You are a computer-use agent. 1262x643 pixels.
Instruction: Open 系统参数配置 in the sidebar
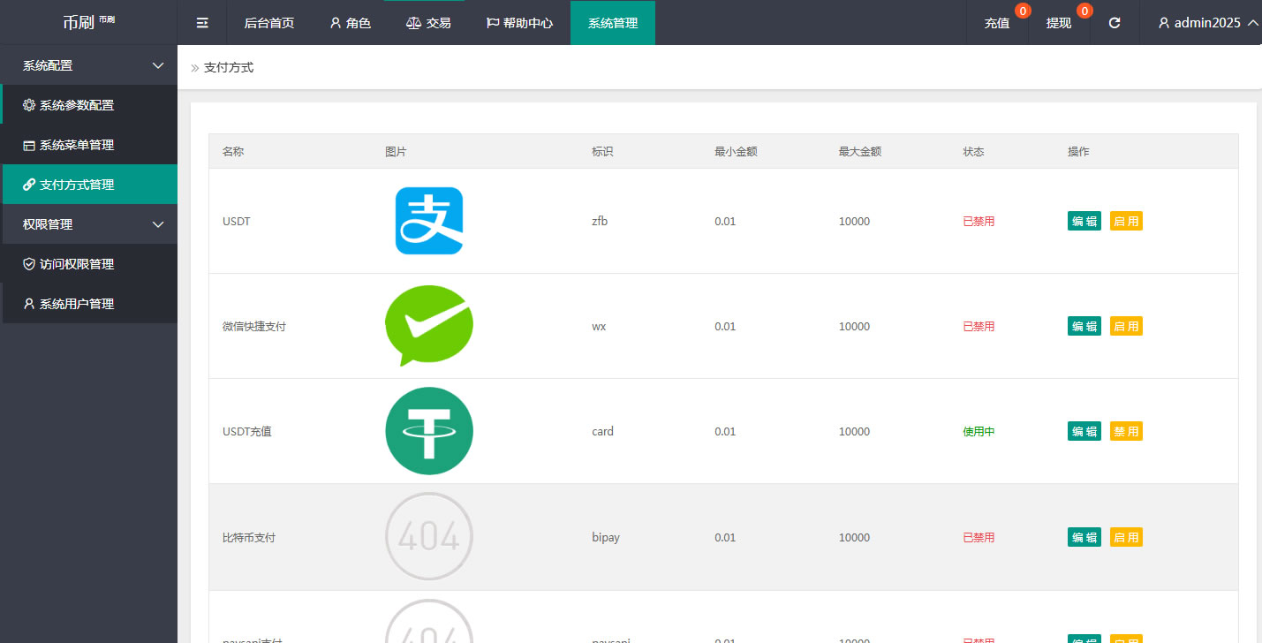77,105
